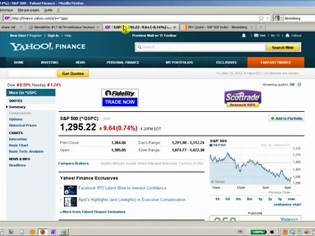315x236 pixels.
Task: Open the EXCLUSIVES navigation menu
Action: pos(226,62)
